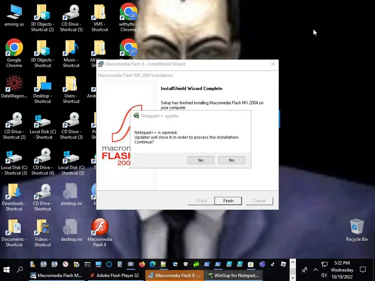Select Desktop - Shortcut folder icon
Viewport: 375px width, 281px height.
(x=42, y=89)
